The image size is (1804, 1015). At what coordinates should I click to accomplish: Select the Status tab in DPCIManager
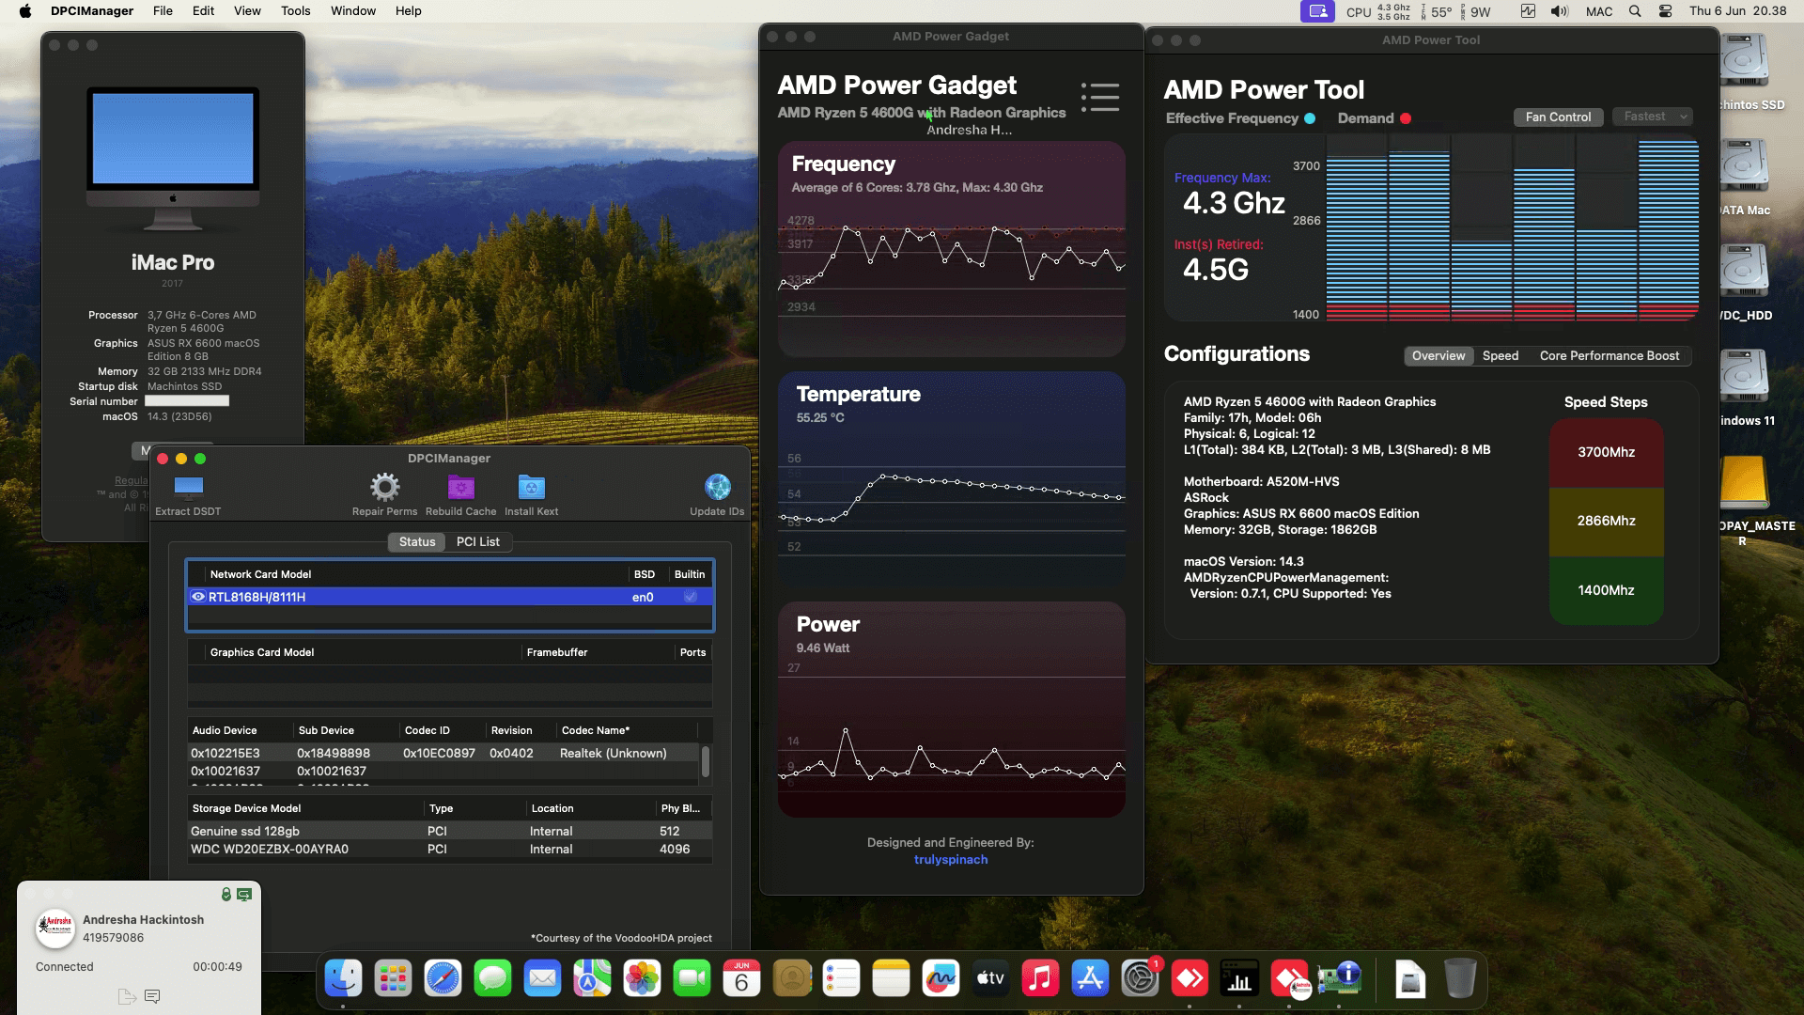coord(417,541)
